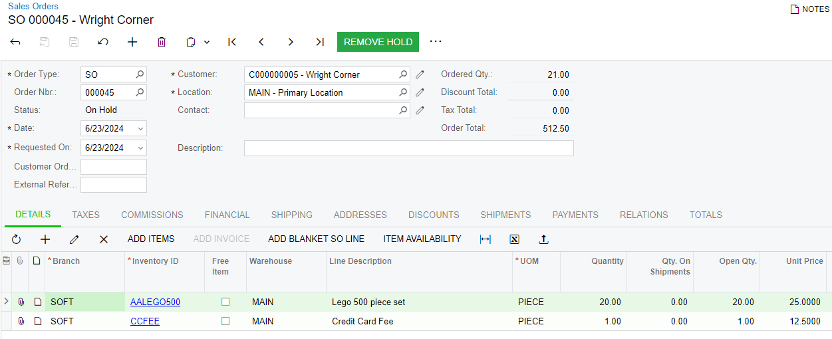Screen dimensions: 832x339
Task: Expand the Requested On date picker
Action: click(x=140, y=148)
